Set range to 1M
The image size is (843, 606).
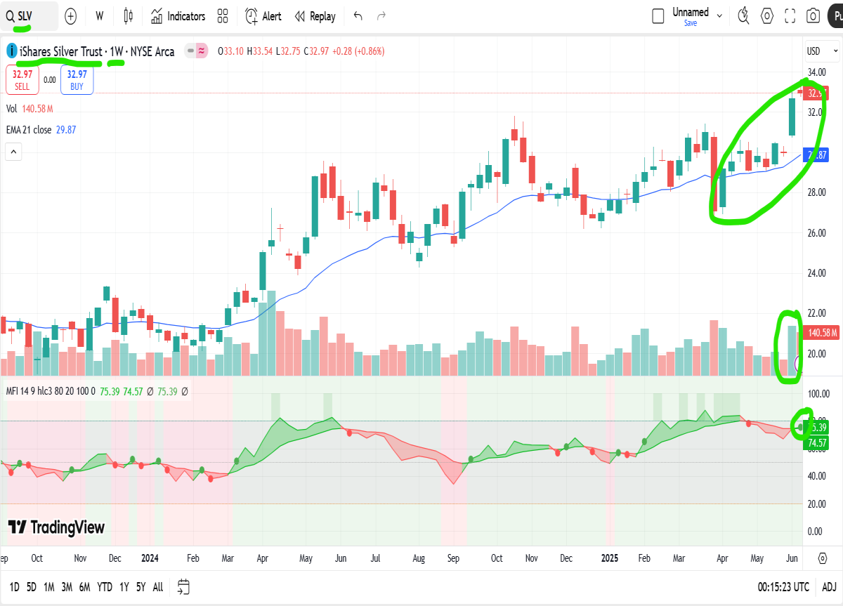(x=49, y=586)
